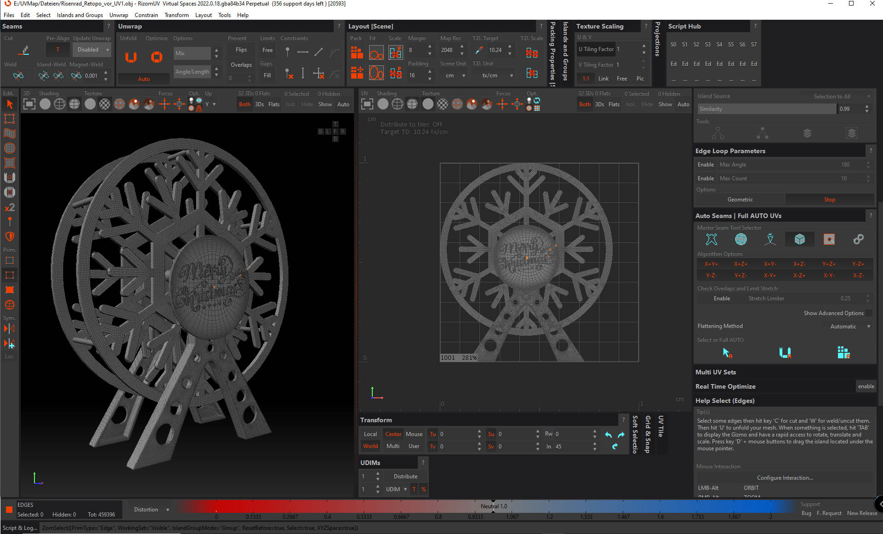
Task: Click the undo transform arrow icon
Action: click(608, 435)
